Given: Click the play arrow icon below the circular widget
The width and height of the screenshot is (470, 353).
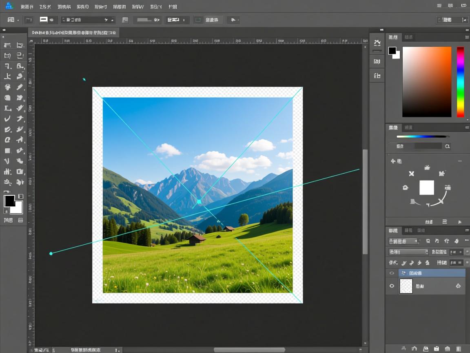Looking at the screenshot, I should [460, 222].
